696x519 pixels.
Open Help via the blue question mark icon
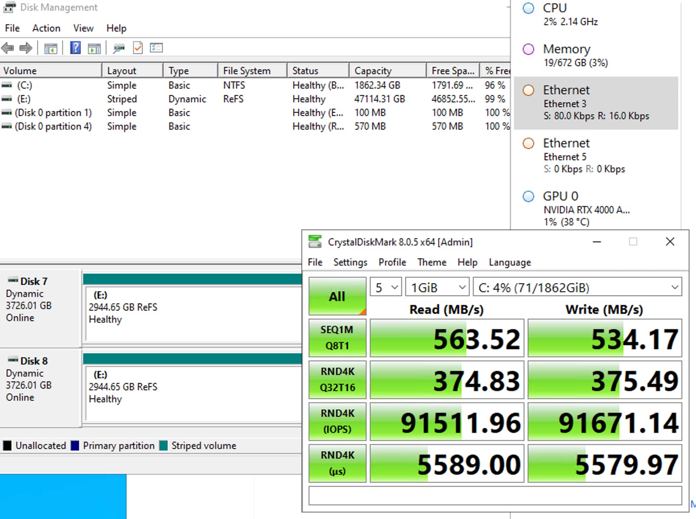(x=75, y=48)
